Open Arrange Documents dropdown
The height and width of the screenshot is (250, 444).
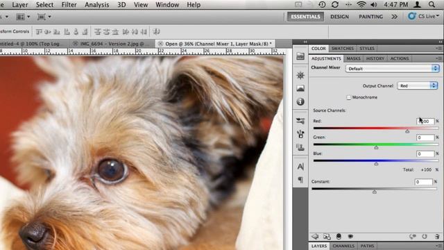click(23, 17)
